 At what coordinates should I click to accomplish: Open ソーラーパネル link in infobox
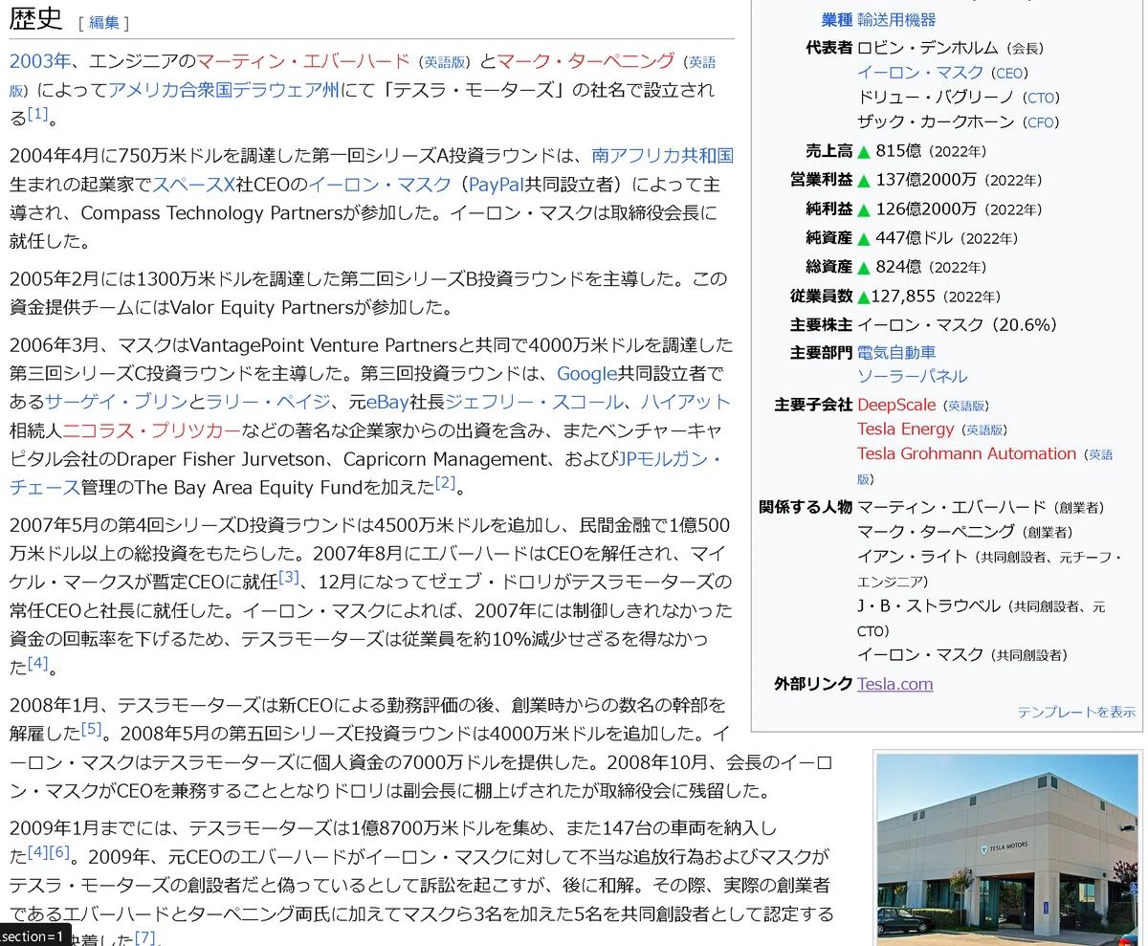click(913, 377)
